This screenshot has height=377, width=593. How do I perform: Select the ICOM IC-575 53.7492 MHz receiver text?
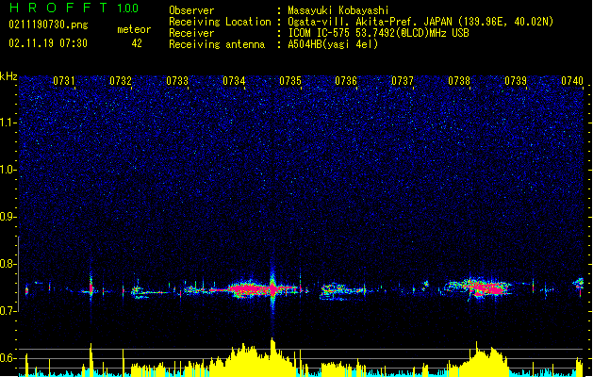coord(378,33)
